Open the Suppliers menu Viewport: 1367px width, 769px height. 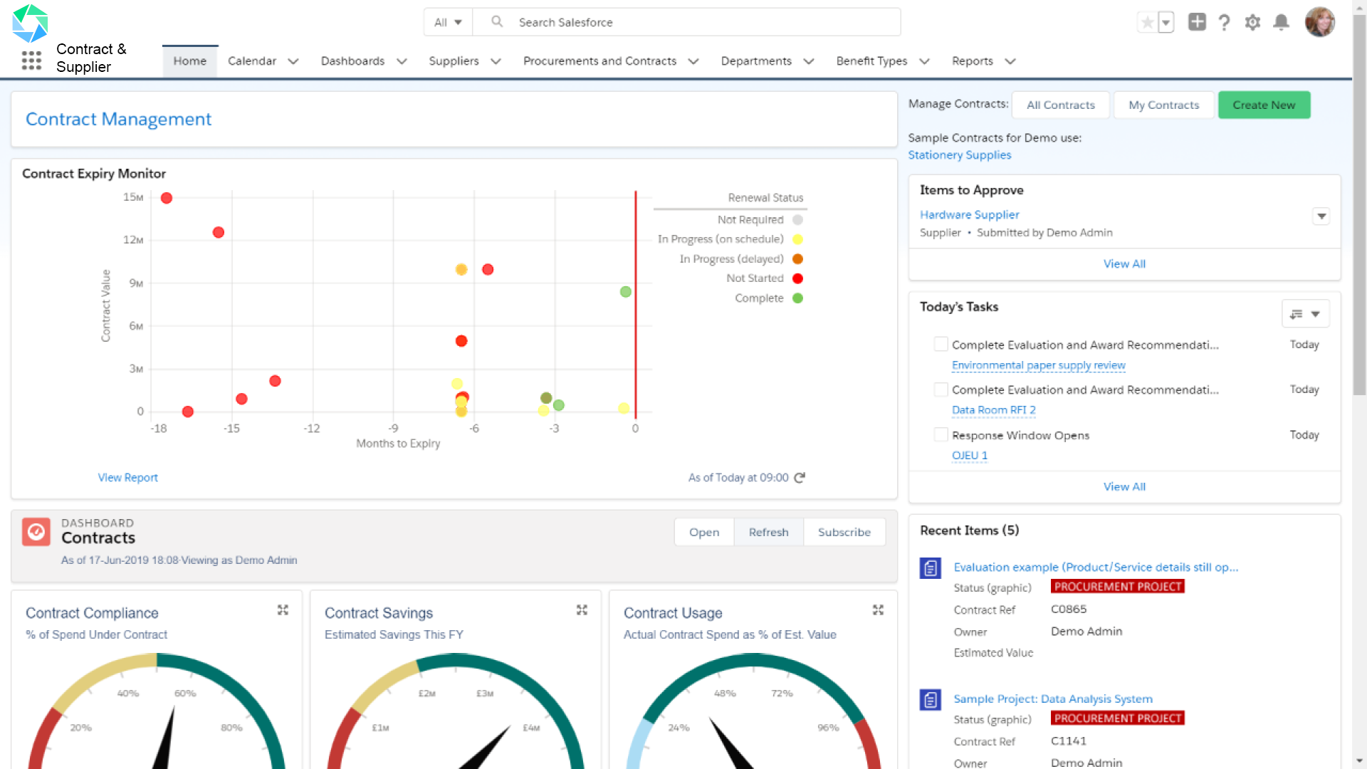point(454,61)
